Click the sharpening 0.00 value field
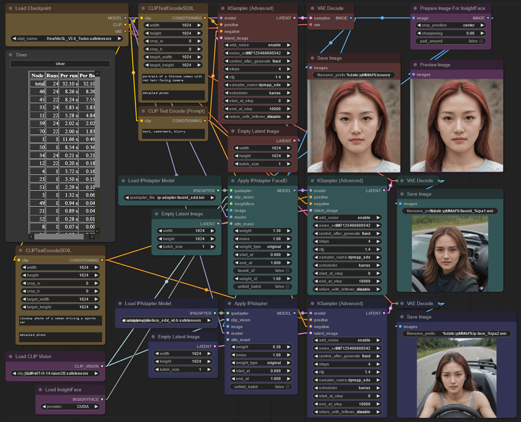The image size is (521, 422). click(450, 33)
